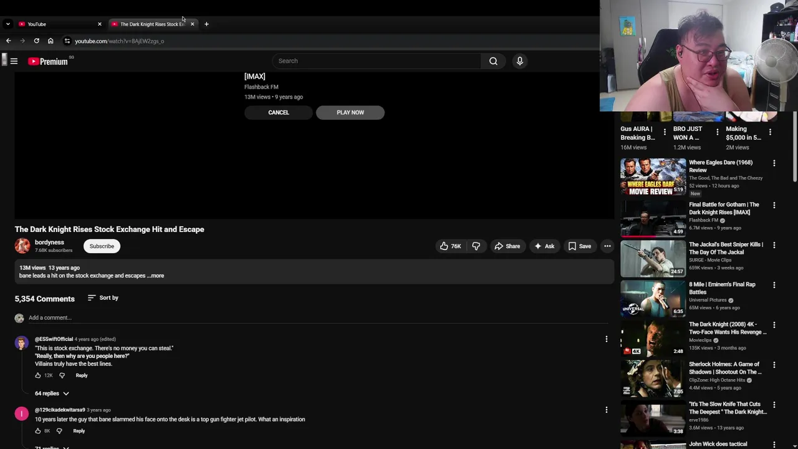The height and width of the screenshot is (449, 798).
Task: Open menu for 8 Mile Rap Battles
Action: [x=774, y=285]
